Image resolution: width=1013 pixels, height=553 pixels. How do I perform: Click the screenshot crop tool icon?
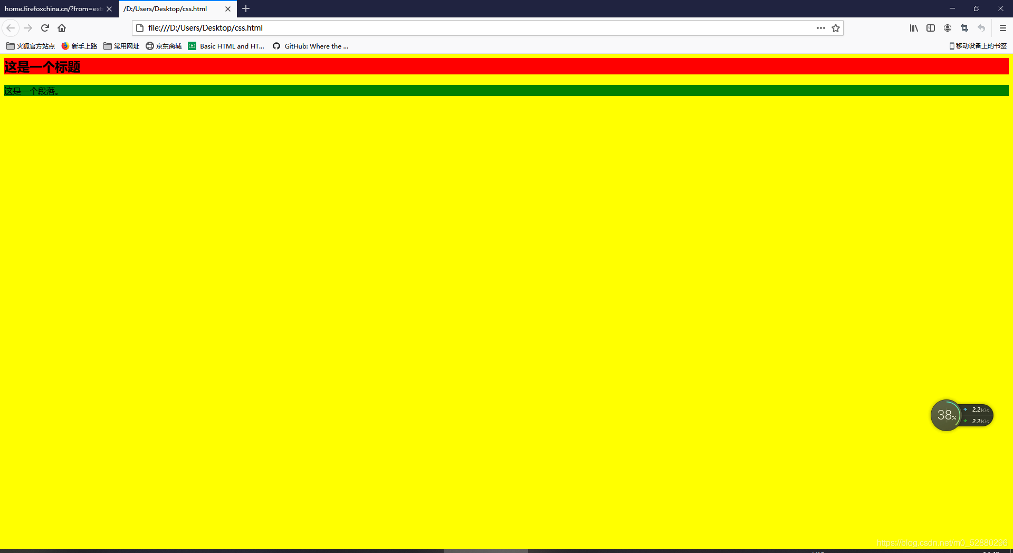point(964,28)
